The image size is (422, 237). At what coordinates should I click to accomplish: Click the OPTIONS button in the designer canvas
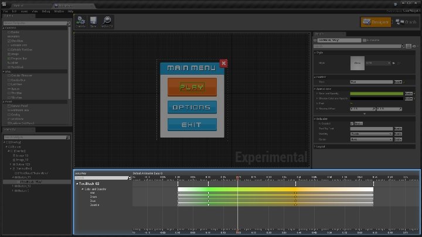(x=192, y=107)
